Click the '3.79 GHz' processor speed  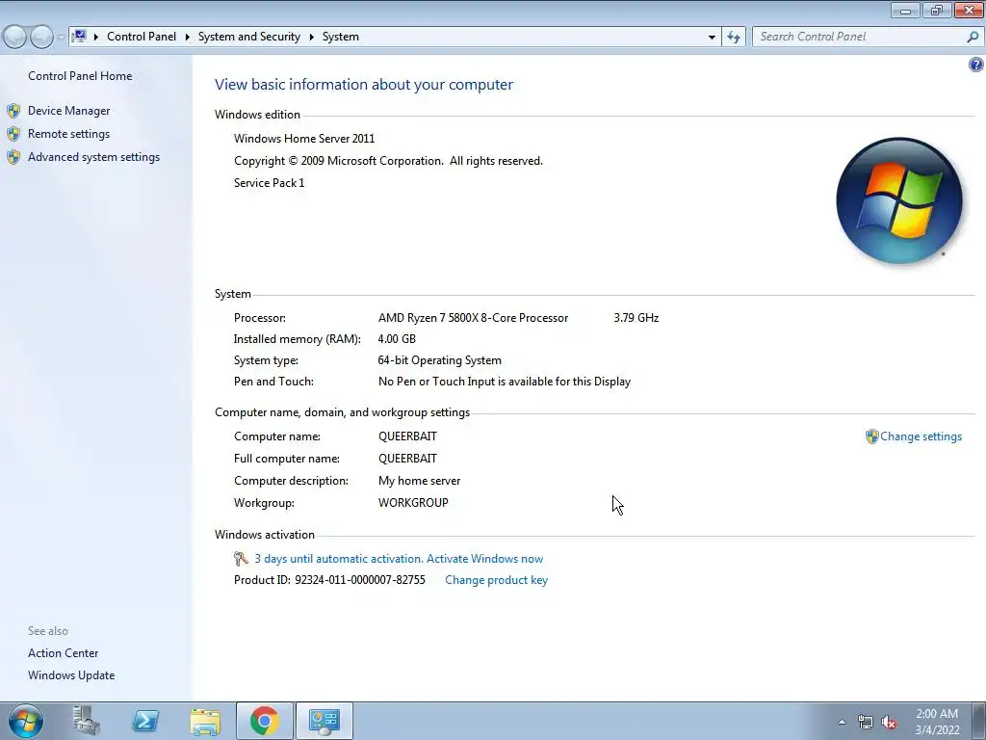636,318
